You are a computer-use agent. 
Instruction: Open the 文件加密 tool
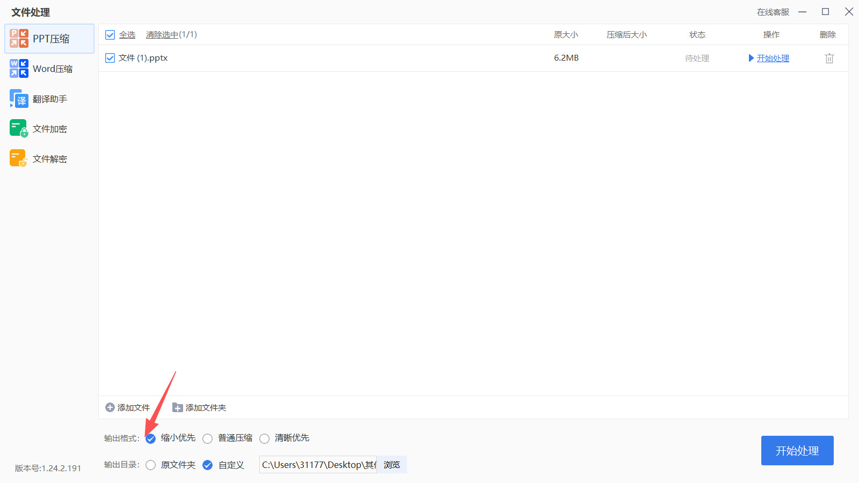click(x=19, y=128)
